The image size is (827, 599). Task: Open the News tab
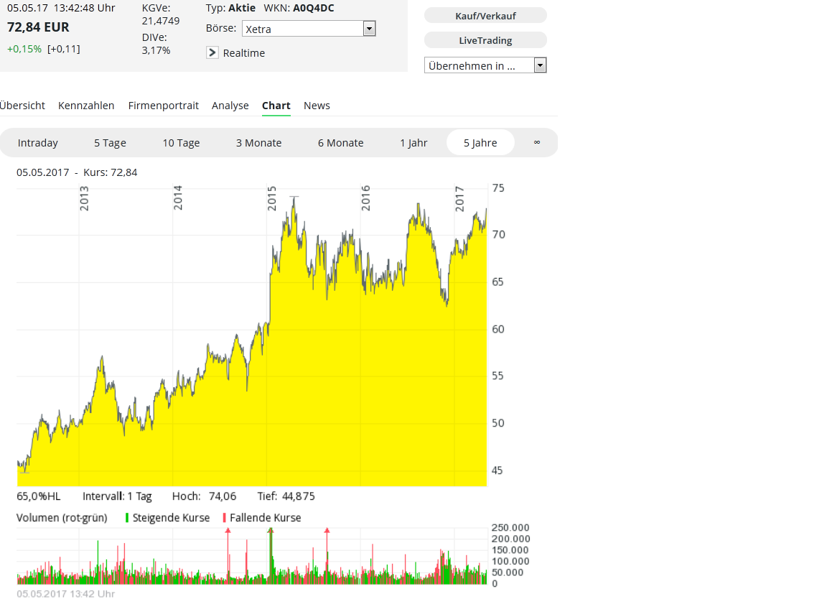pyautogui.click(x=317, y=106)
